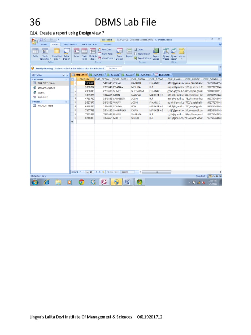Choose Labels in Reports group
Image resolution: width=251 pixels, height=335 pixels.
point(139,50)
